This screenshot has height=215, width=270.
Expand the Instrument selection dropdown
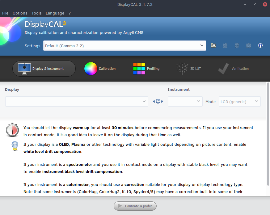pyautogui.click(x=185, y=101)
